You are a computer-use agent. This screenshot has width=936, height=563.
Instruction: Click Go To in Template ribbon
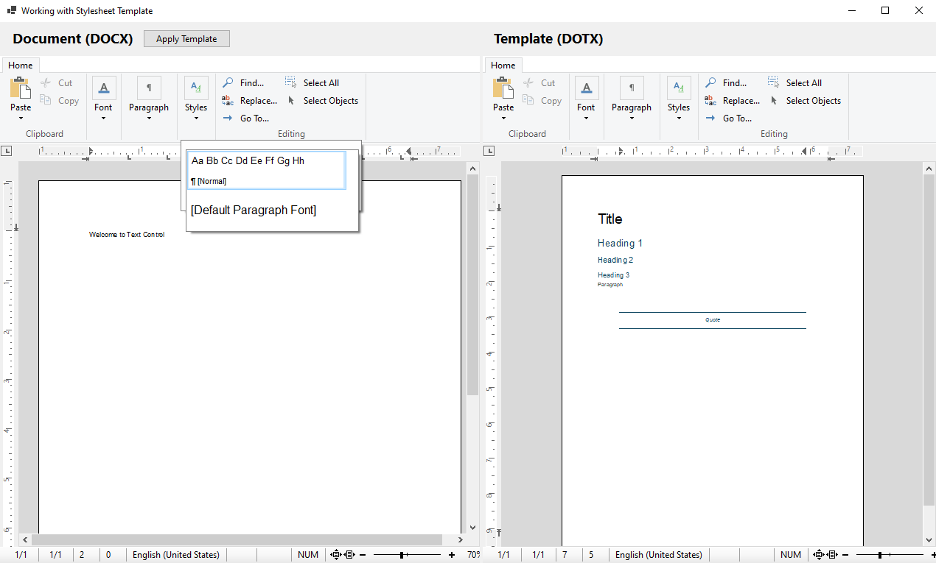729,118
